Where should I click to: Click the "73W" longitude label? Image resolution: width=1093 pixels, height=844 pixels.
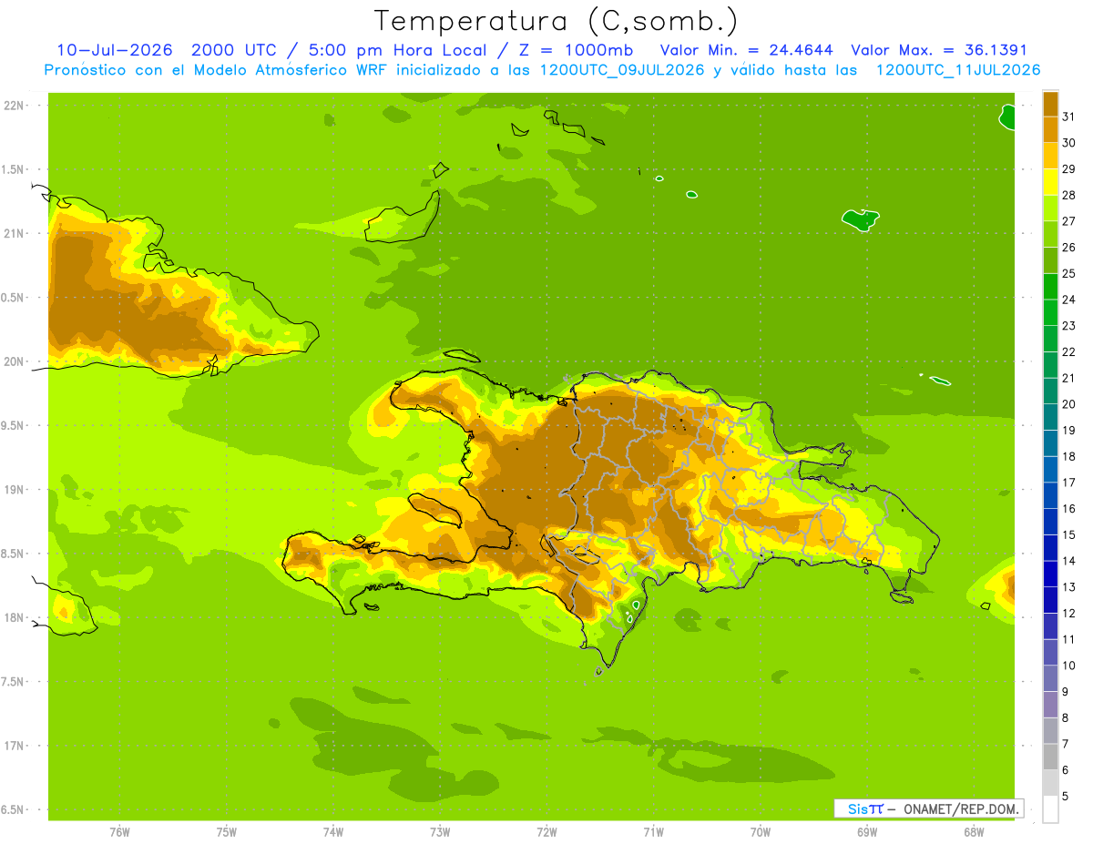tap(440, 832)
